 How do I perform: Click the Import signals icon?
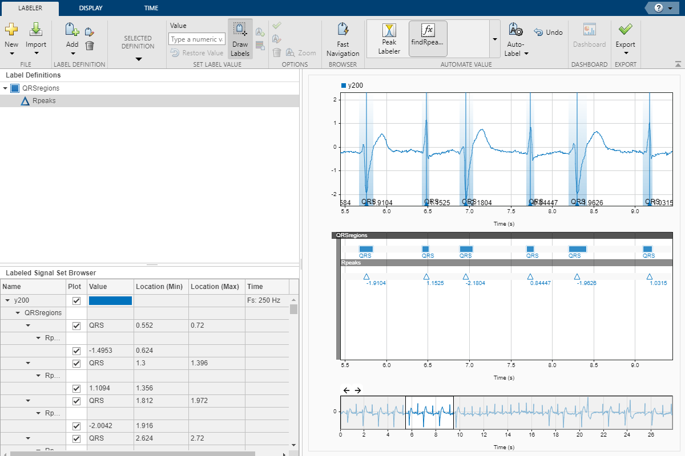pyautogui.click(x=36, y=30)
